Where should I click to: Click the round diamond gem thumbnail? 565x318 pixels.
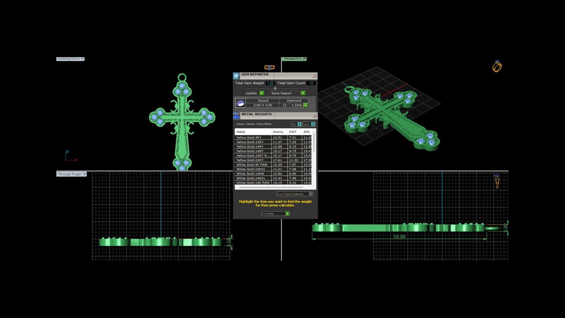pos(240,103)
